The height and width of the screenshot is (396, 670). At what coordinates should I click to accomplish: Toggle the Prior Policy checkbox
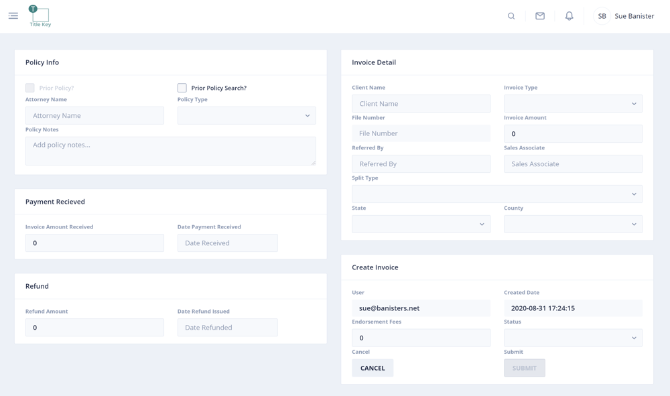pos(30,88)
